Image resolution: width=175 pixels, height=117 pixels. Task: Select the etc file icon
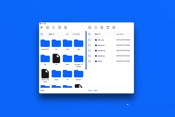point(56,58)
